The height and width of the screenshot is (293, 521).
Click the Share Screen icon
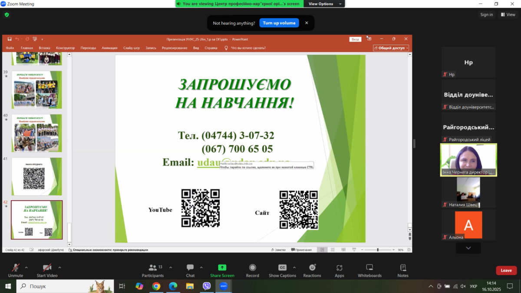click(222, 268)
